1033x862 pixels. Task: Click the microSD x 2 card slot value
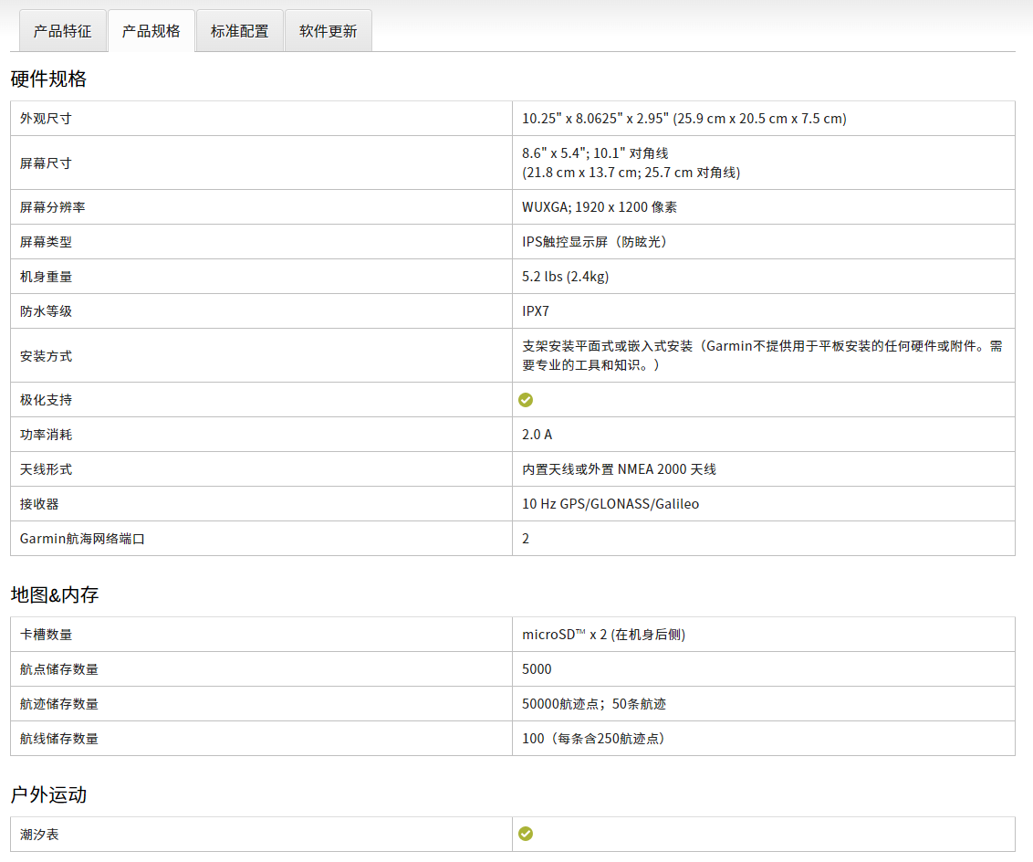[x=603, y=635]
